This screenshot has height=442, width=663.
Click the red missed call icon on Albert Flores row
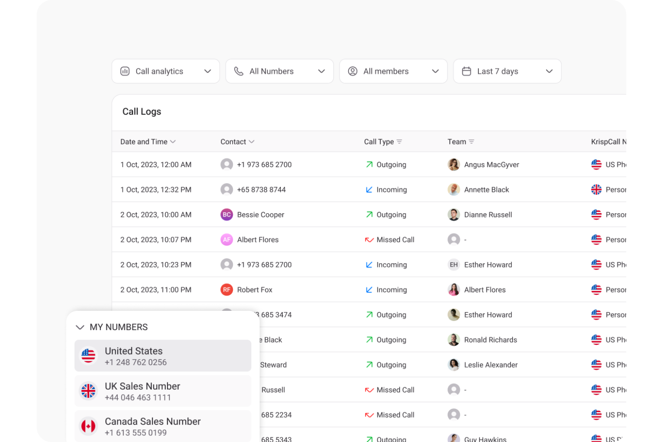click(x=369, y=240)
